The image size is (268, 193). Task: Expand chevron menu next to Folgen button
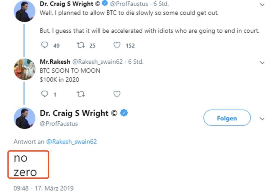[x=262, y=119]
